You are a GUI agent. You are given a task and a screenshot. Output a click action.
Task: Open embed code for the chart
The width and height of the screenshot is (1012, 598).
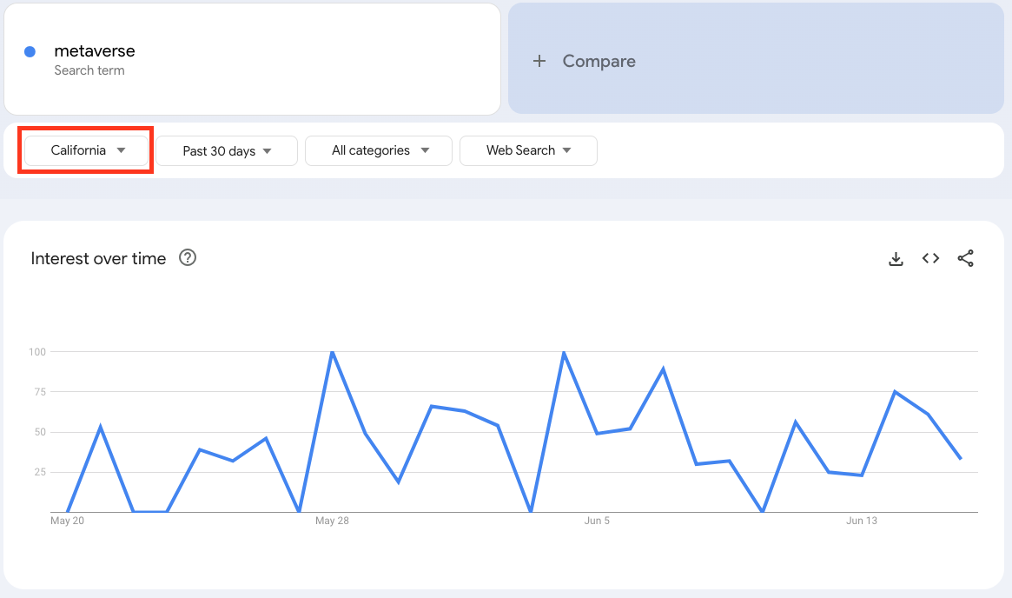click(x=930, y=258)
